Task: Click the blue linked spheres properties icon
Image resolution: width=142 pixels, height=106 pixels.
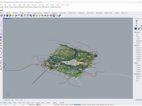Action: tap(139, 29)
